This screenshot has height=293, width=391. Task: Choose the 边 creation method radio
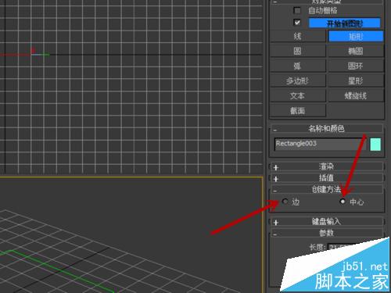[285, 202]
